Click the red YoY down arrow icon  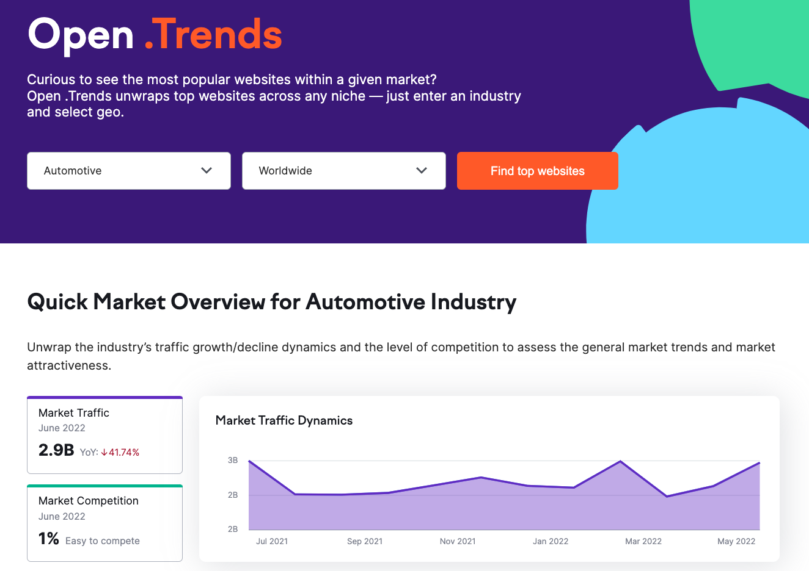104,453
